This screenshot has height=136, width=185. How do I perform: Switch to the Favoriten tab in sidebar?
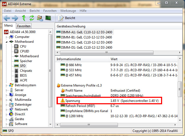pyautogui.click(x=24, y=26)
